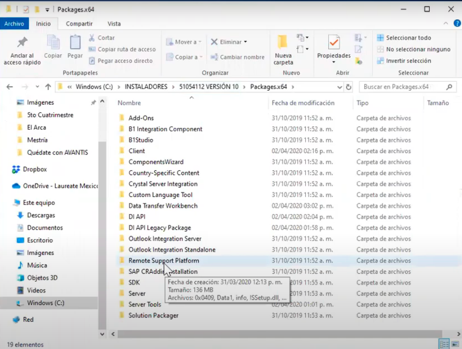
Task: Click INSTALADORES in the address path
Action: 146,87
